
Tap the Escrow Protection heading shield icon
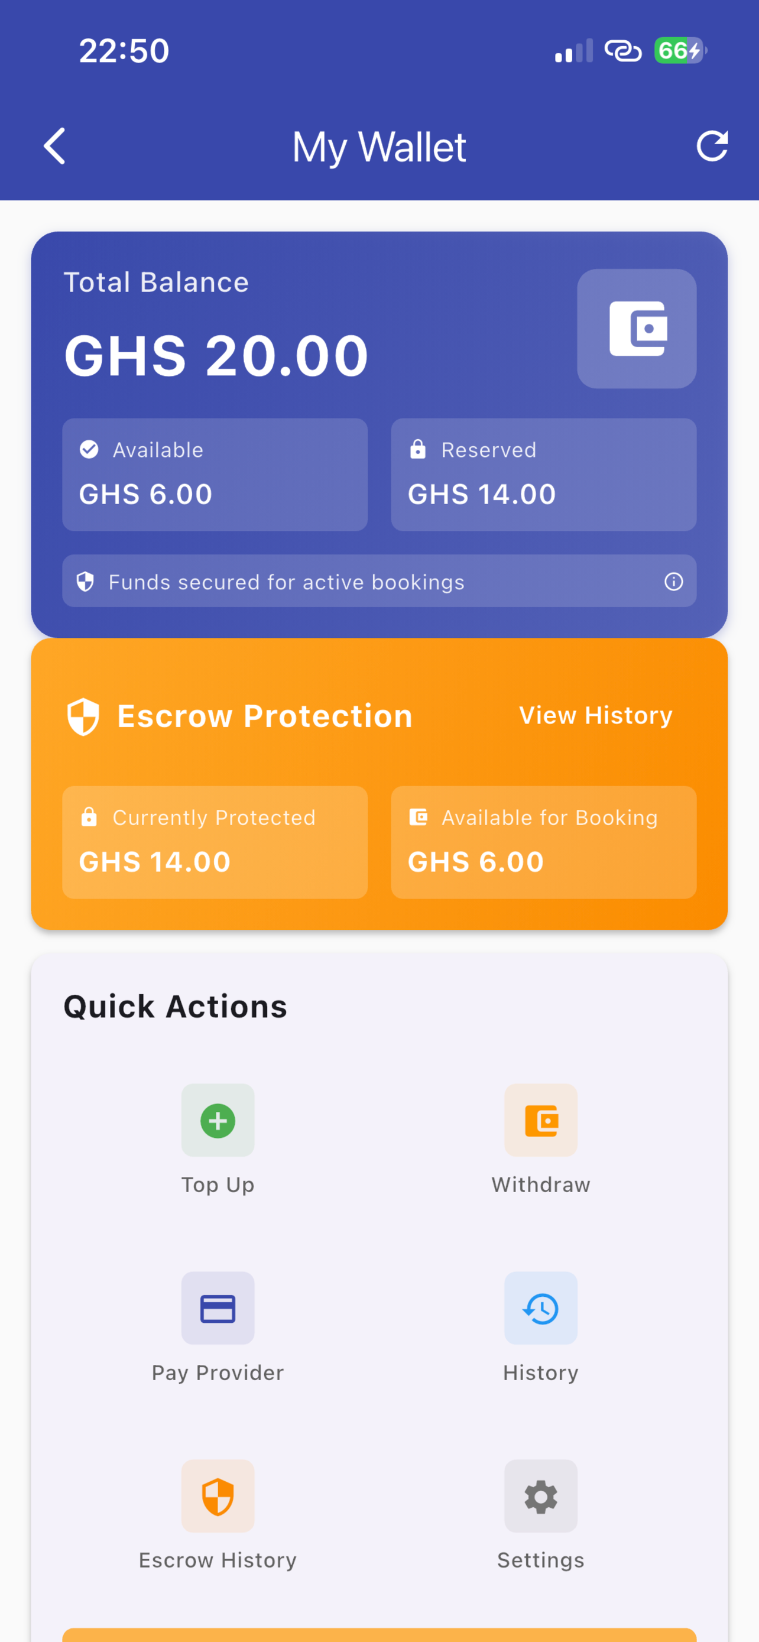point(83,716)
